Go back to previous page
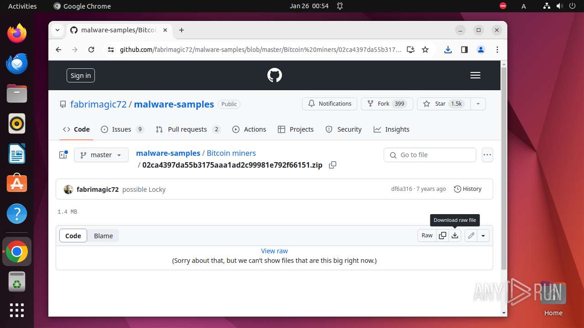 click(58, 50)
